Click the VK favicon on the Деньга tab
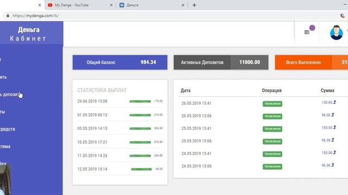 [x=122, y=5]
